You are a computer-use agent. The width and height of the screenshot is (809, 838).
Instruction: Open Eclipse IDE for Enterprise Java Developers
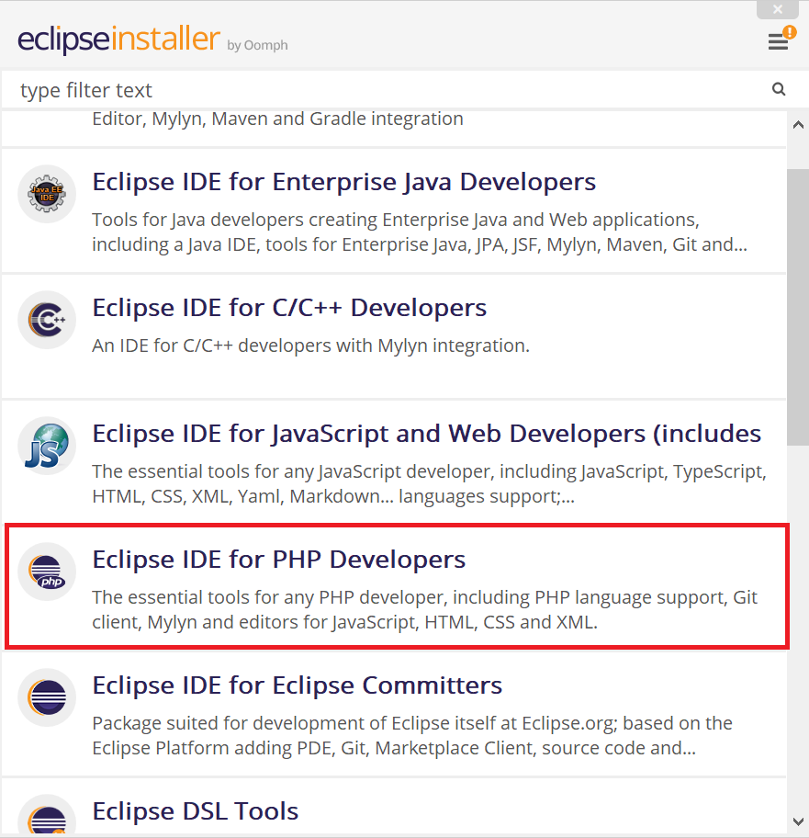click(343, 182)
